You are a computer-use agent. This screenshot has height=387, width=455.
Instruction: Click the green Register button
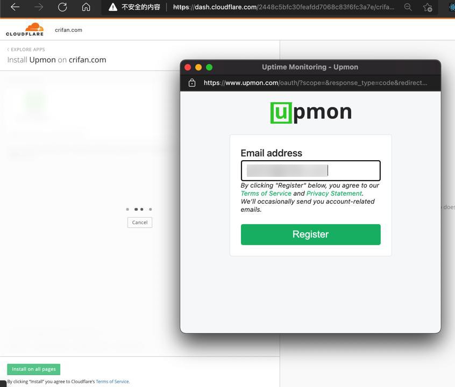310,234
